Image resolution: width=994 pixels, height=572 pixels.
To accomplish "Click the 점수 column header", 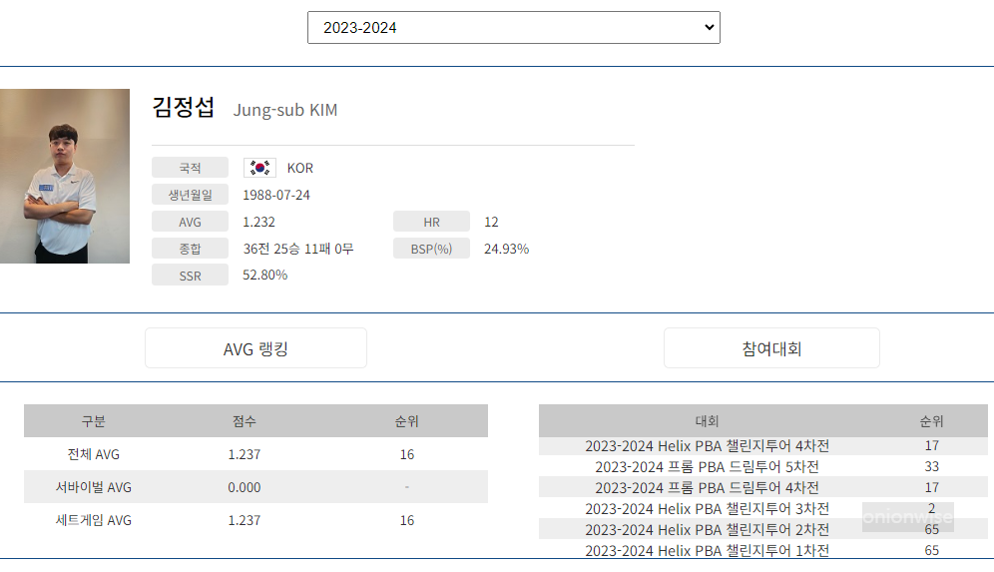I will click(x=245, y=421).
